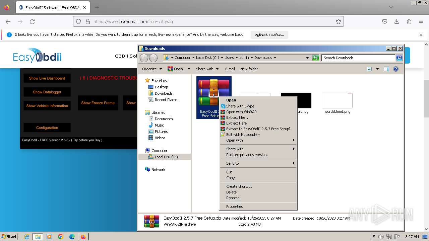Image resolution: width=429 pixels, height=241 pixels.
Task: Select Share with Skype
Action: 258,106
